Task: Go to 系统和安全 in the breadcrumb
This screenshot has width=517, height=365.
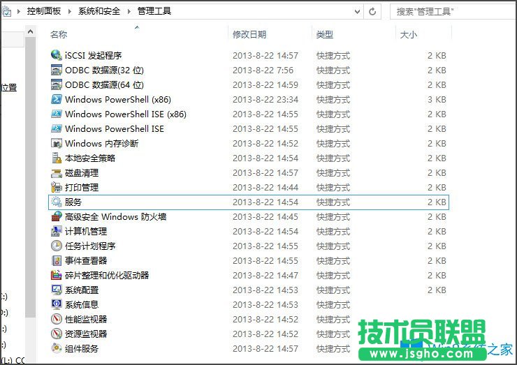Action: [99, 11]
